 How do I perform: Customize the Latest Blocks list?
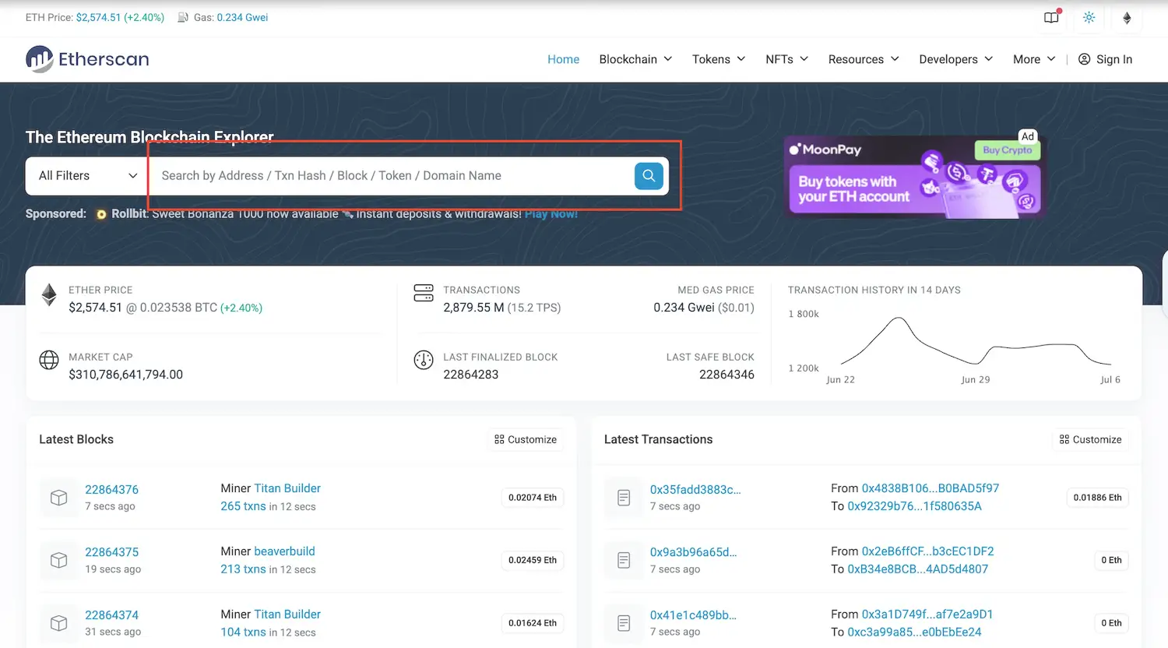526,439
